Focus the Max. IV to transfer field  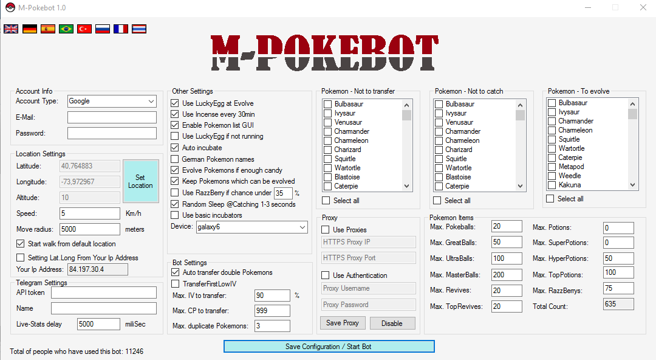click(x=272, y=296)
